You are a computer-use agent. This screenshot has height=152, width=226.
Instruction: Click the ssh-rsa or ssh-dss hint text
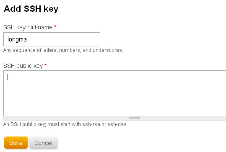(65, 124)
